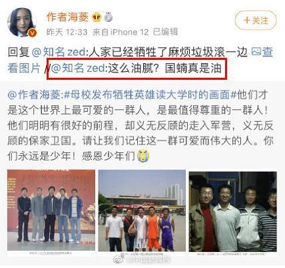Viewport: 285px width, 268px height.
Task: Tap the crown membership icon
Action: [97, 17]
